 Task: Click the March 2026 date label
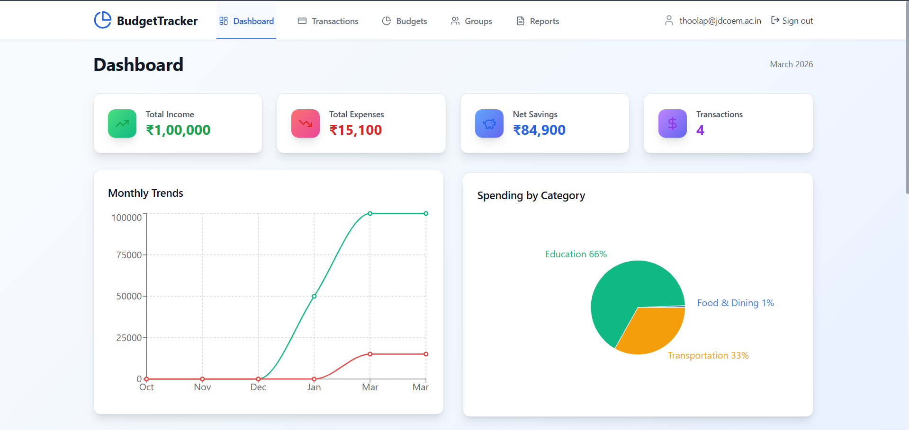click(791, 64)
